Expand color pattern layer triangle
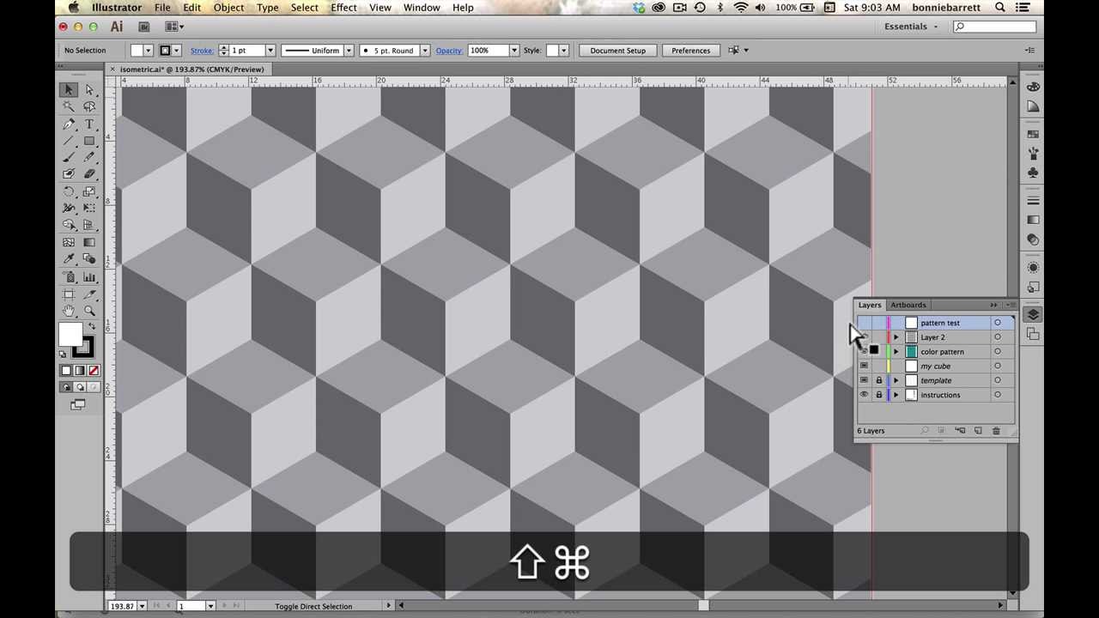Image resolution: width=1099 pixels, height=618 pixels. point(896,352)
